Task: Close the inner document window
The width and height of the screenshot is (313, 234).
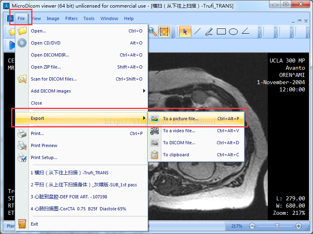Action: coord(306,21)
